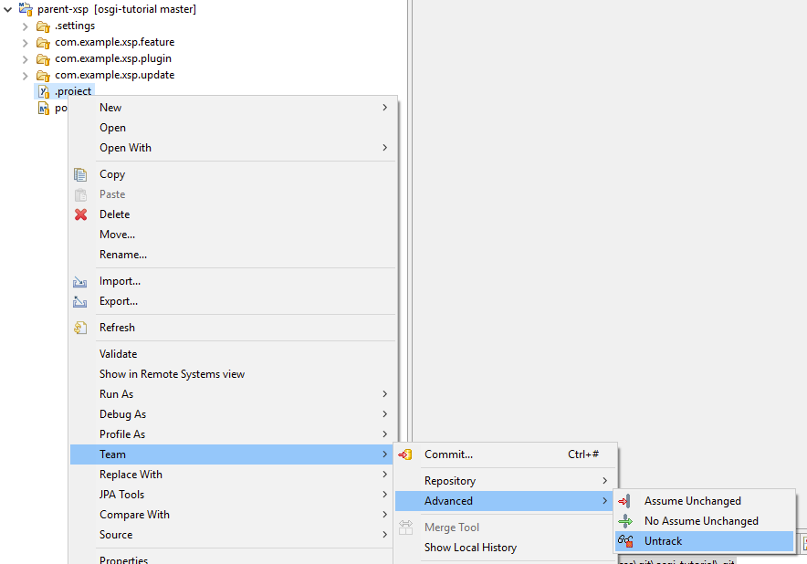Image resolution: width=807 pixels, height=564 pixels.
Task: Click the red Delete X icon
Action: 80,214
